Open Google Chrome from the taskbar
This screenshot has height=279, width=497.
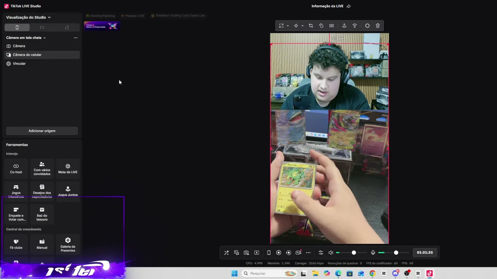(x=372, y=274)
